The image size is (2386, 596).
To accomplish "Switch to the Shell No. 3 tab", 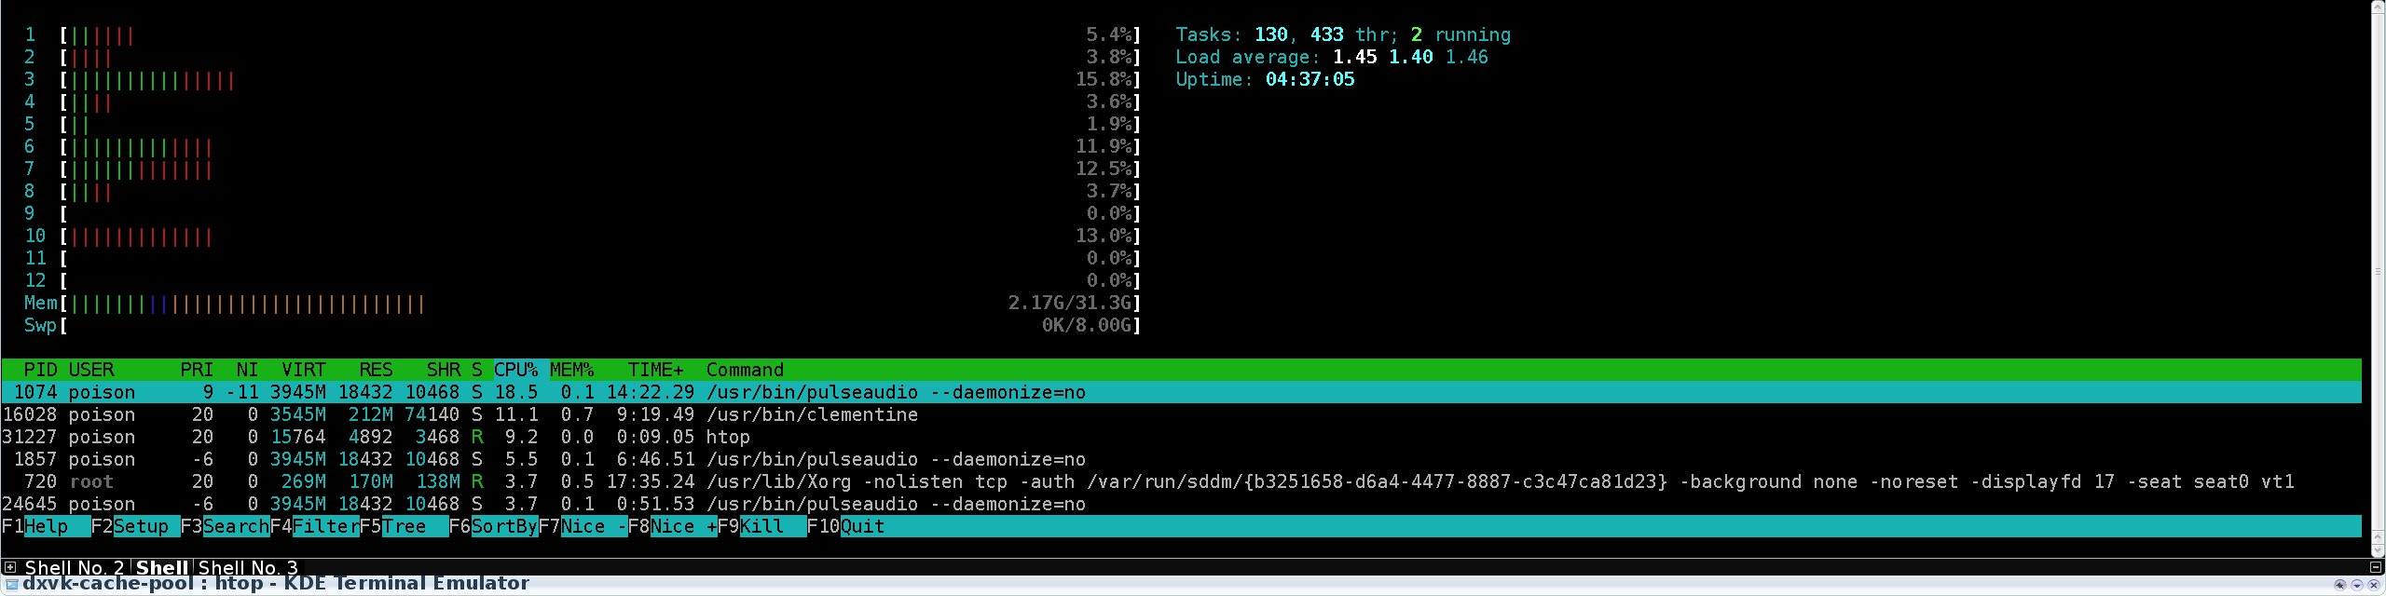I will coord(248,567).
